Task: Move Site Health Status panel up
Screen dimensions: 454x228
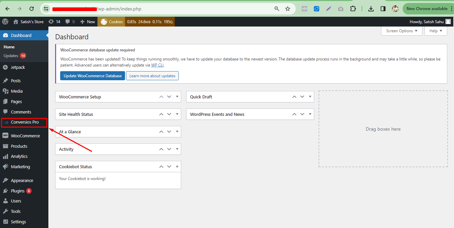Action: click(x=161, y=114)
